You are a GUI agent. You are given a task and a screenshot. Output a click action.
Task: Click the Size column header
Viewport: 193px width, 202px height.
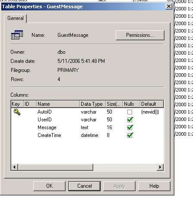coord(114,104)
